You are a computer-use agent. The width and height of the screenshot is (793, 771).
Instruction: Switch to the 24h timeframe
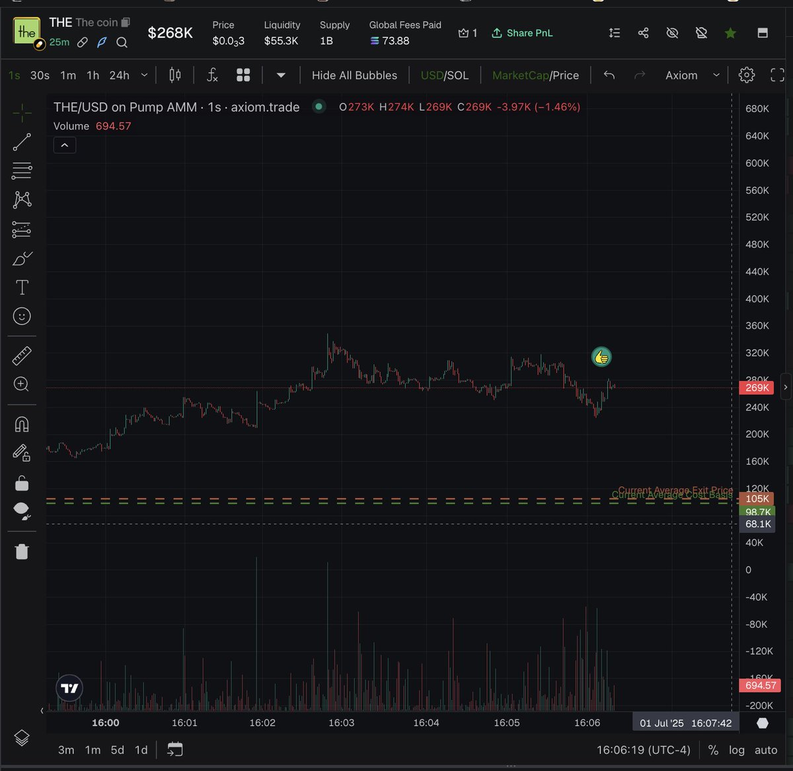[119, 75]
